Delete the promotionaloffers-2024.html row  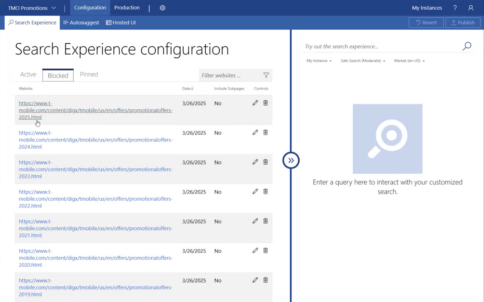pos(265,132)
